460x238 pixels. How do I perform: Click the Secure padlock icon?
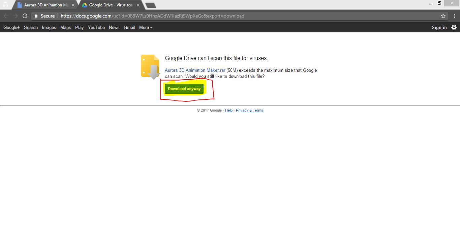coord(36,16)
